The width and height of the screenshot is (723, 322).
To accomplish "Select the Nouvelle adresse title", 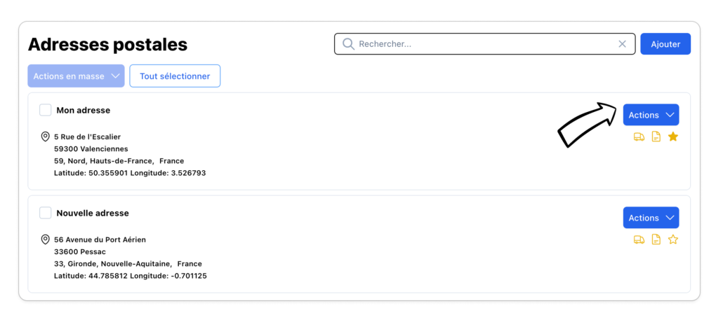I will click(93, 213).
